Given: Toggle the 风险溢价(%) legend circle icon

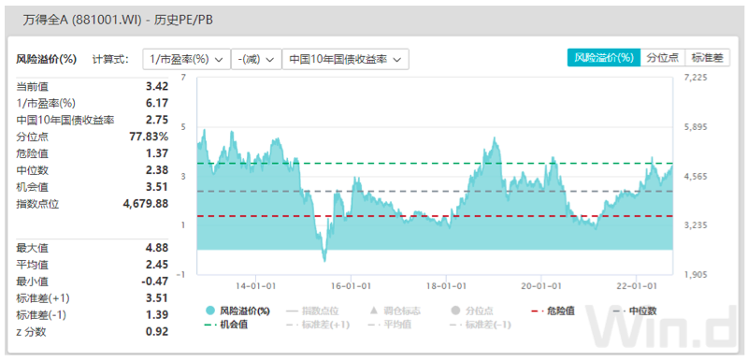Looking at the screenshot, I should (209, 311).
